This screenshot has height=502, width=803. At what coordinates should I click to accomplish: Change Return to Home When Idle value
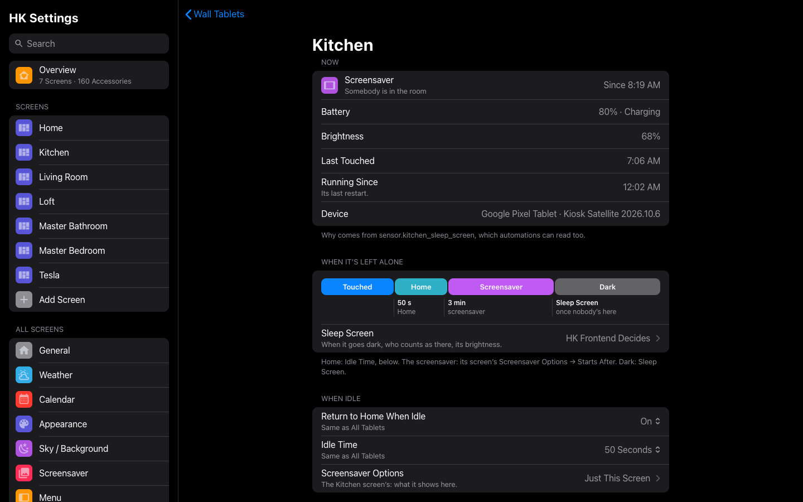[x=650, y=421]
